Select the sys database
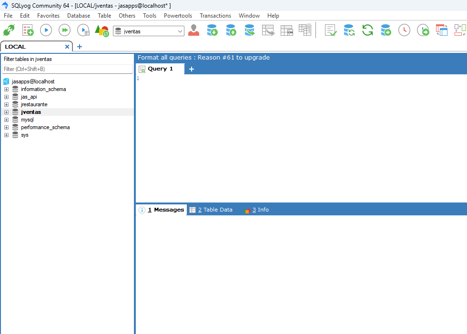467x334 pixels. (24, 135)
